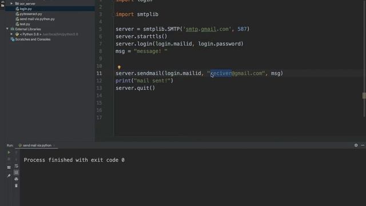Clear console with the trash icon

16,185
